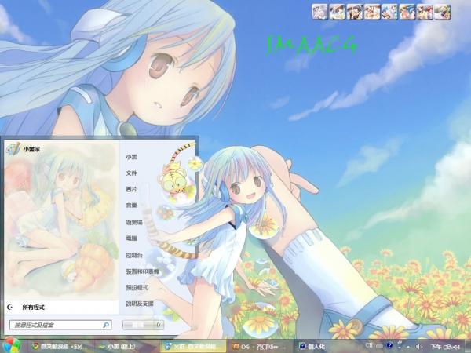Click the third desktop gadget thumbnail at top
Screen dimensions: 471x353
(x=355, y=12)
